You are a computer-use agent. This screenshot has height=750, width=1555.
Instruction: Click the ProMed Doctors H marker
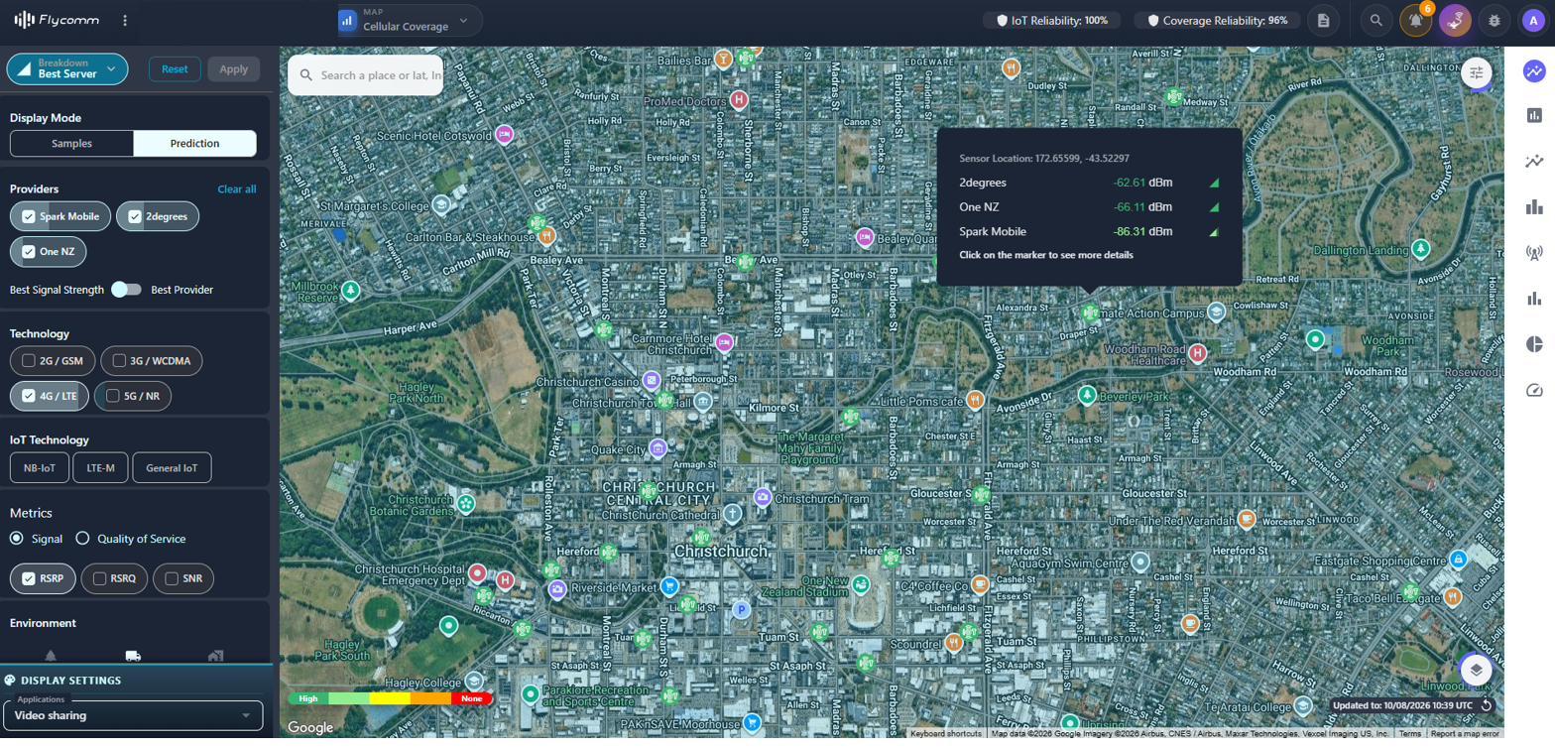738,99
